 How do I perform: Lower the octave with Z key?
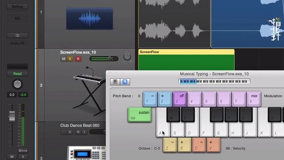[170, 145]
